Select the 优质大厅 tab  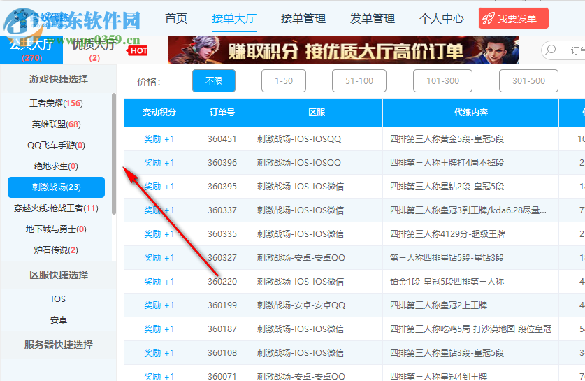click(94, 50)
